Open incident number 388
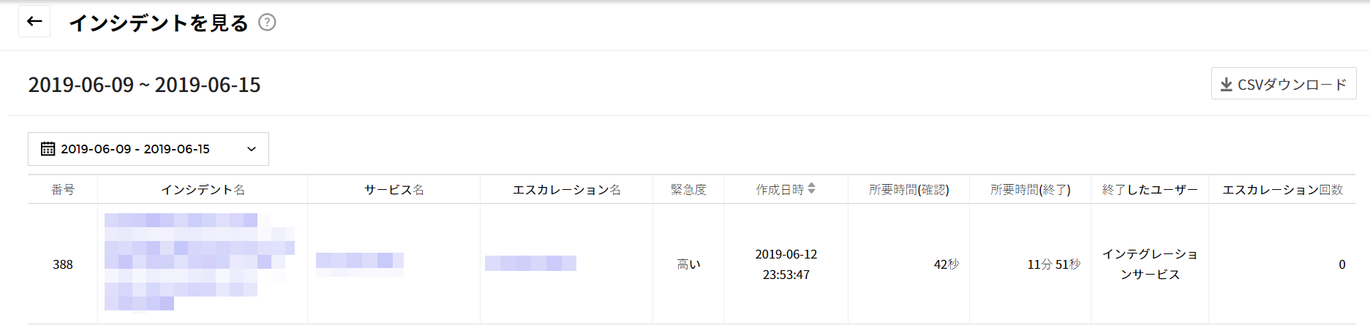1370x325 pixels. click(63, 264)
